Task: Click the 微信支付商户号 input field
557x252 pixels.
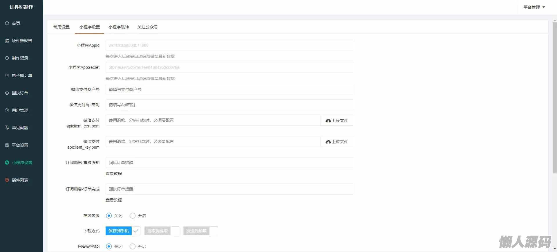Action: pos(229,89)
